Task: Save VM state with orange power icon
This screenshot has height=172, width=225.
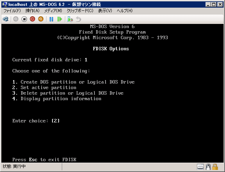Action: click(41, 19)
